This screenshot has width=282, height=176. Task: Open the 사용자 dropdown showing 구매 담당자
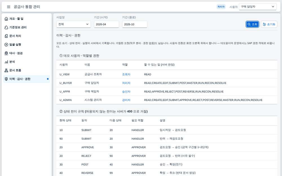click(257, 7)
